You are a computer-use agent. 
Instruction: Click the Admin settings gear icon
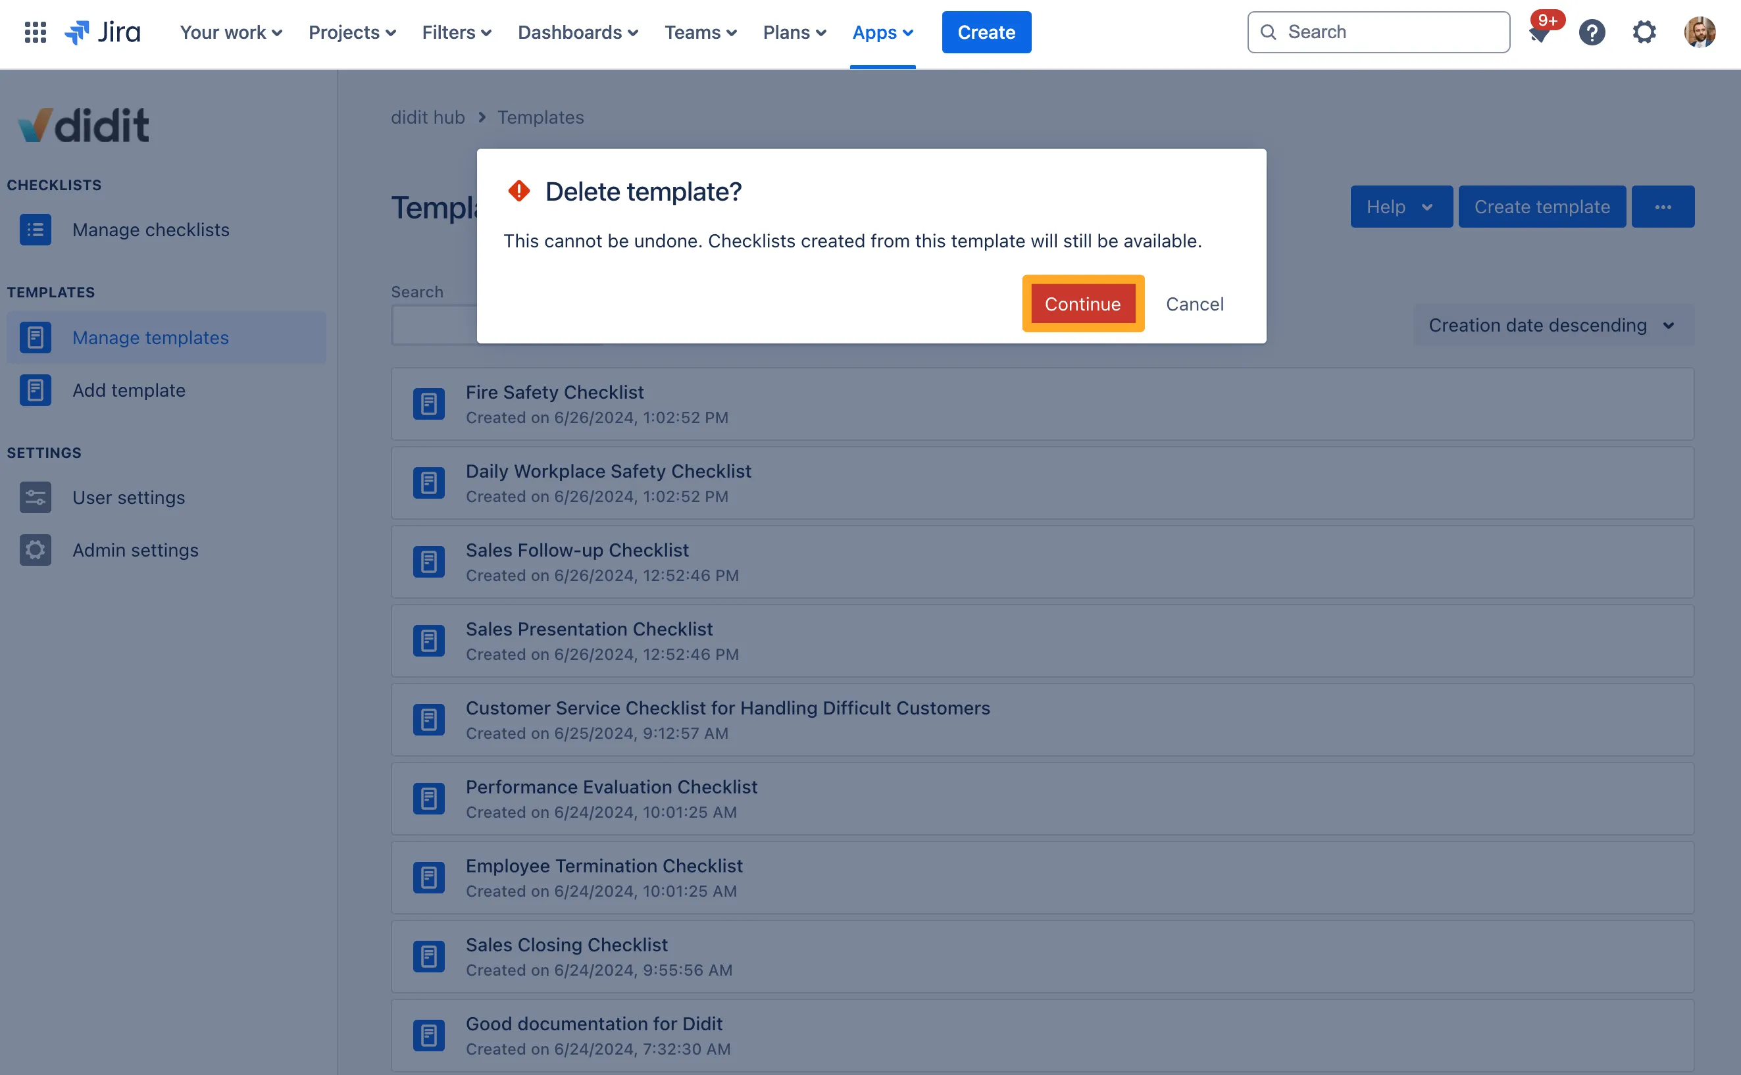pos(35,549)
